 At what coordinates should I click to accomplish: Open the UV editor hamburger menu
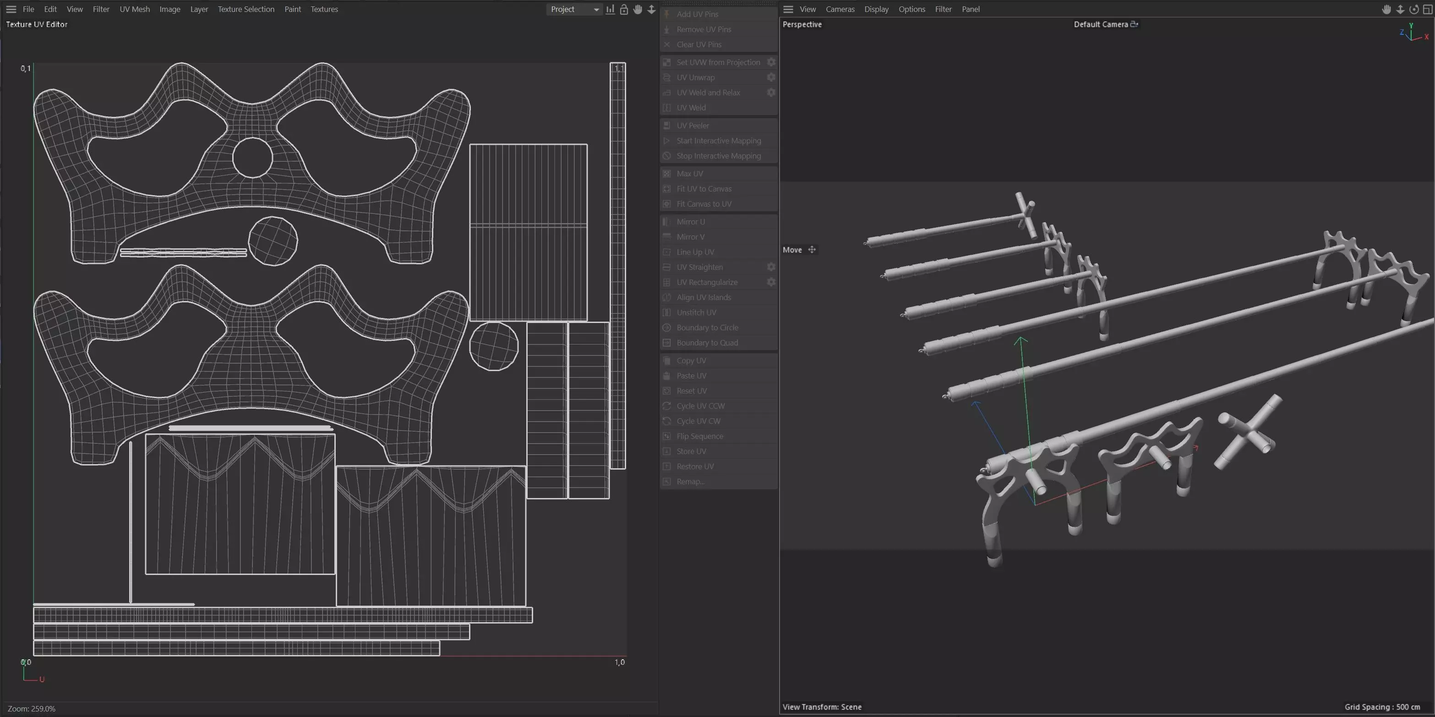(x=11, y=10)
